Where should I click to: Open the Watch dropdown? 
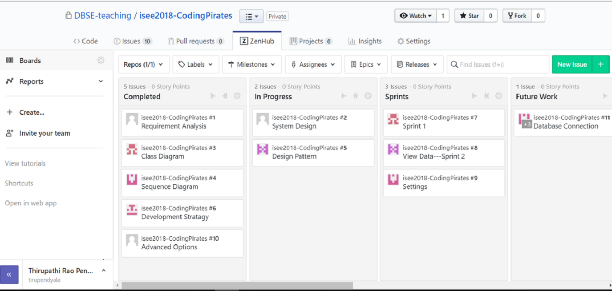(416, 16)
